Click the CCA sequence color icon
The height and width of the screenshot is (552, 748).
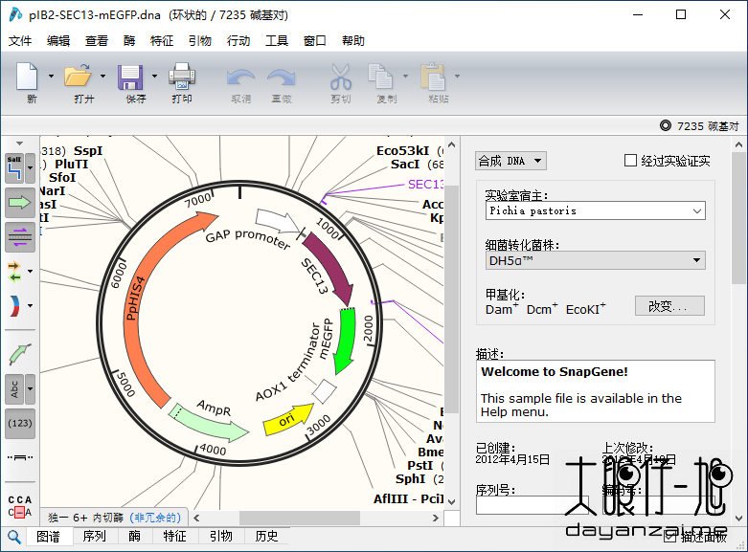pyautogui.click(x=19, y=506)
